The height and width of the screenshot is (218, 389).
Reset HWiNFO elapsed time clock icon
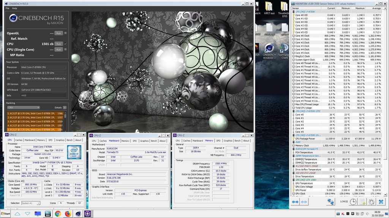(353, 202)
